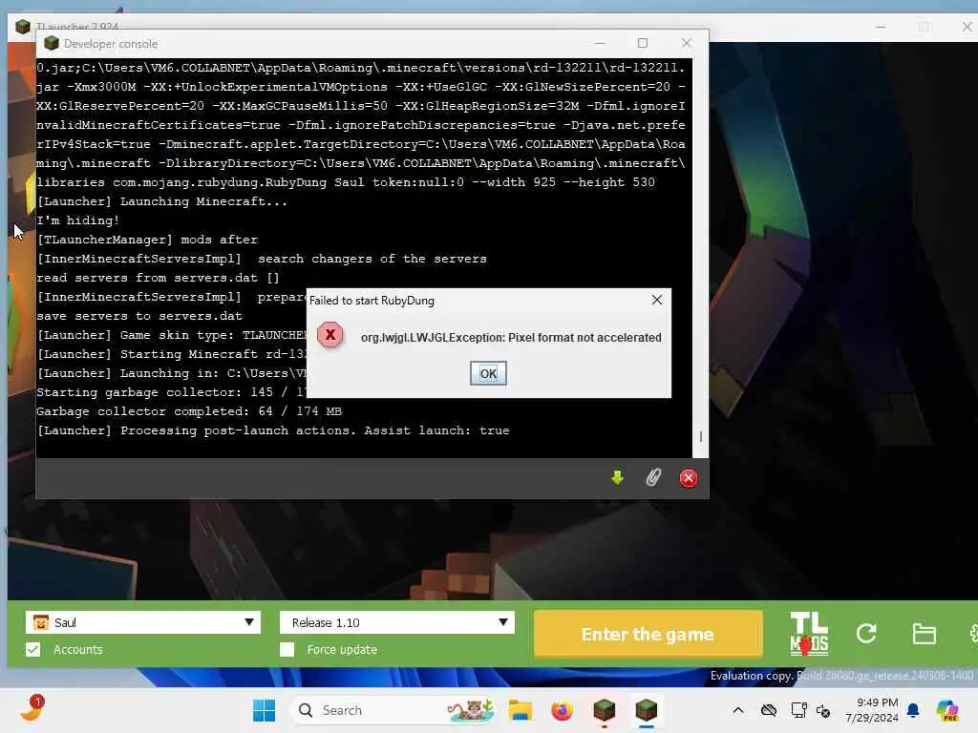Image resolution: width=978 pixels, height=733 pixels.
Task: Click "[Launcher] Launching Minecraft..." console line
Action: (161, 201)
